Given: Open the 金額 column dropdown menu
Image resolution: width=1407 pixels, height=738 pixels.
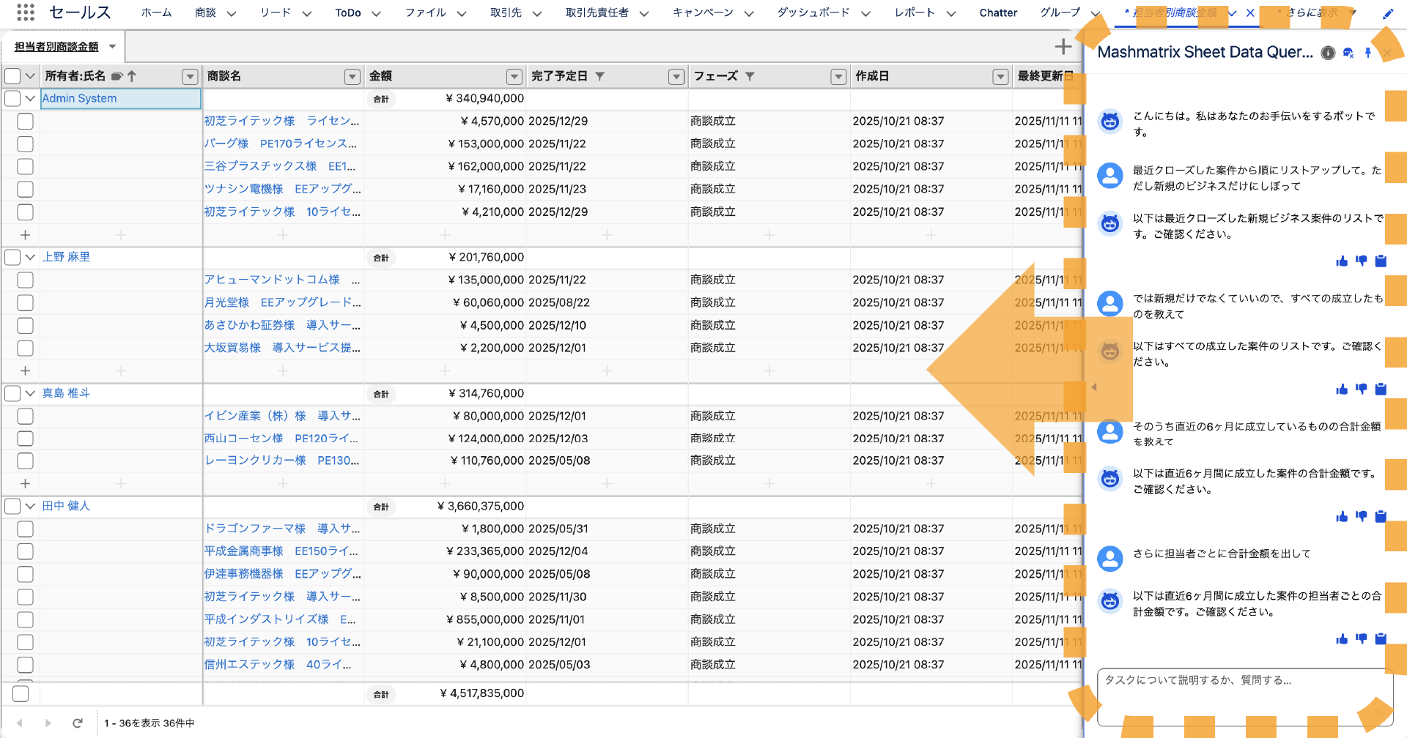Looking at the screenshot, I should 514,76.
